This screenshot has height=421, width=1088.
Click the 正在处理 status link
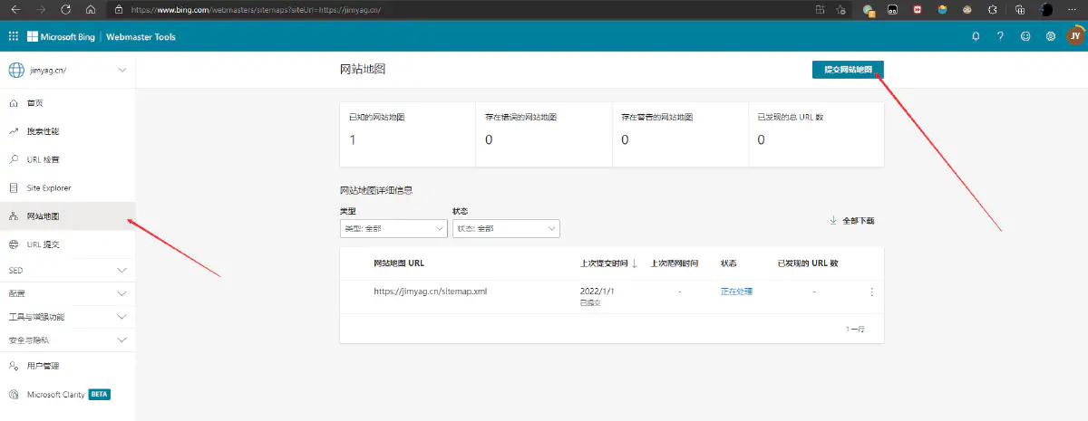tap(736, 292)
